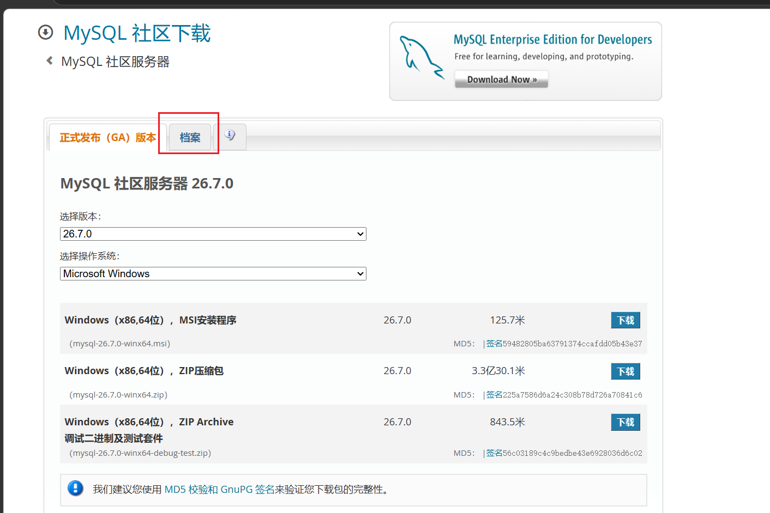The height and width of the screenshot is (513, 770).
Task: Click the MD5 hash 225a7586d6a24c308b78d726a70841c6
Action: pos(573,395)
